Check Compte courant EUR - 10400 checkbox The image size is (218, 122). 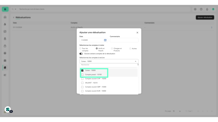82,91
